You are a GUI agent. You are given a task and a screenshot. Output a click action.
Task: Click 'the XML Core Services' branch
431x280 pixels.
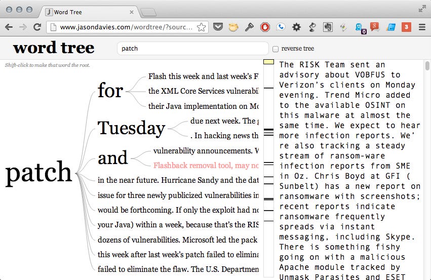pyautogui.click(x=203, y=91)
